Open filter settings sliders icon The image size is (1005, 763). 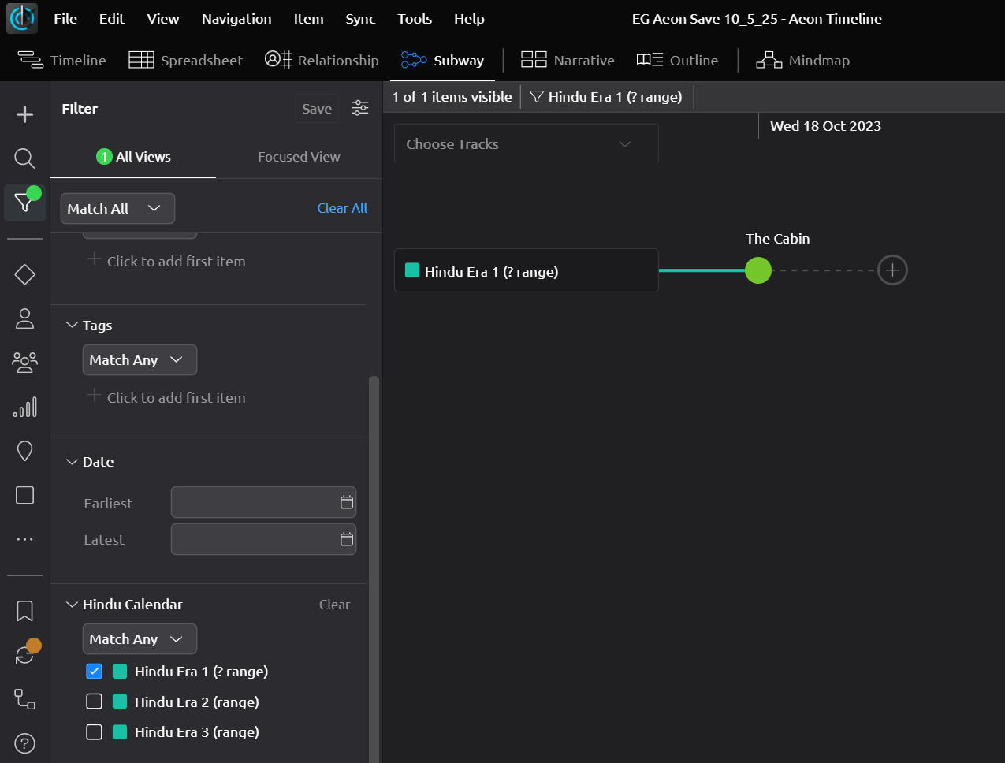point(360,109)
